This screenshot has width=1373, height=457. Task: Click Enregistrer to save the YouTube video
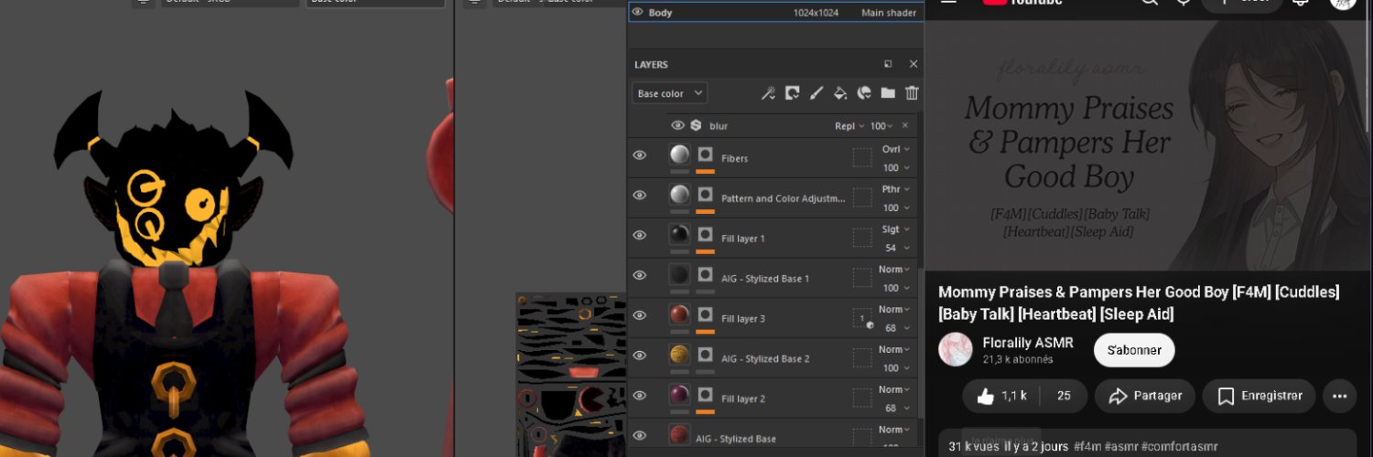tap(1259, 396)
